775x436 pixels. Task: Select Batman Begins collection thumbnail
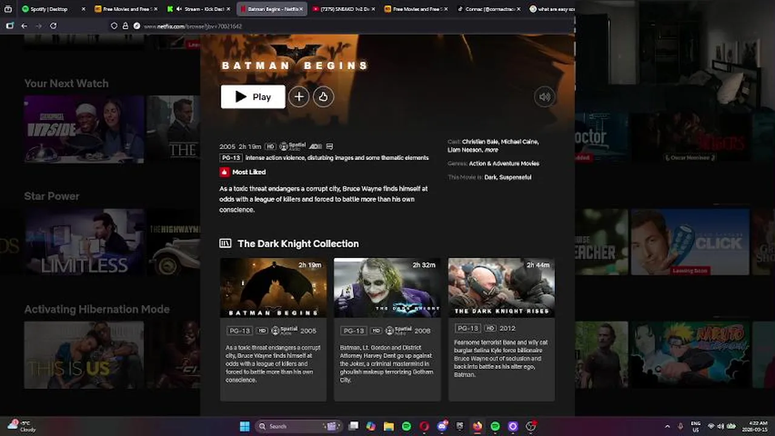click(x=273, y=288)
